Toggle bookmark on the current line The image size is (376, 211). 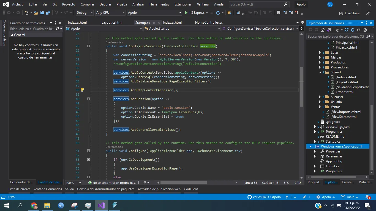[x=279, y=13]
